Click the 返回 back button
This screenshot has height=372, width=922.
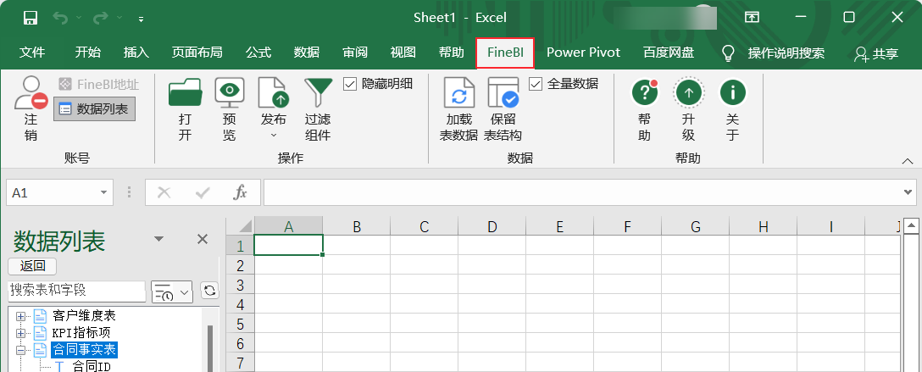pos(32,266)
